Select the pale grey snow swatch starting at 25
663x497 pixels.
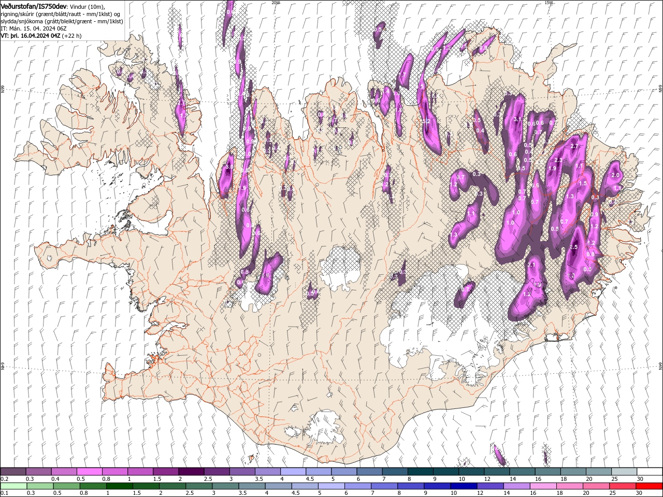click(x=625, y=472)
